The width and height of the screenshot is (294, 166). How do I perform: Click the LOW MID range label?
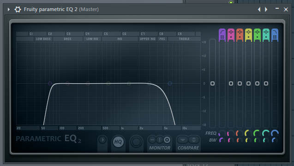[92, 39]
